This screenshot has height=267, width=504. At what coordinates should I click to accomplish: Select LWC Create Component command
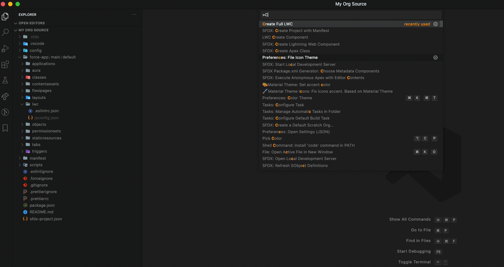pyautogui.click(x=349, y=37)
